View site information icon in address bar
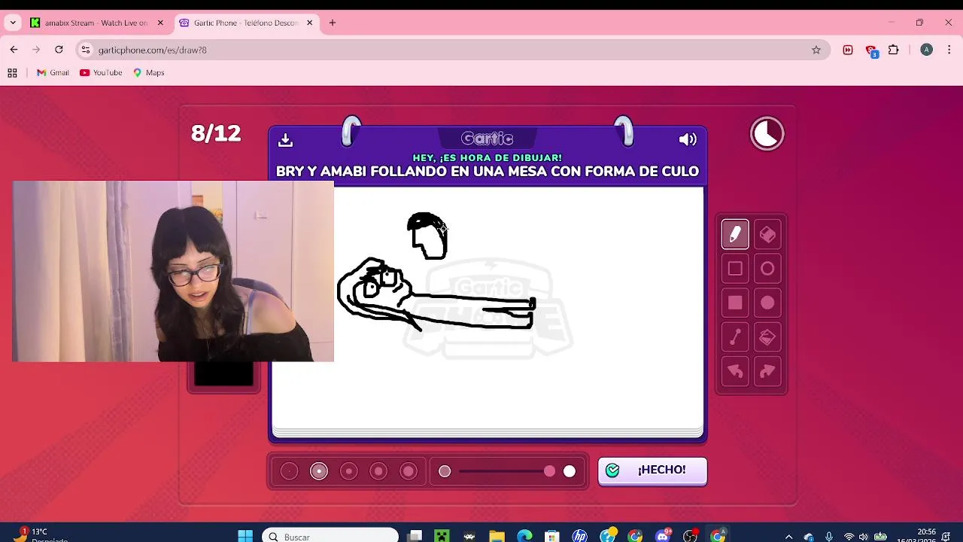 (86, 50)
